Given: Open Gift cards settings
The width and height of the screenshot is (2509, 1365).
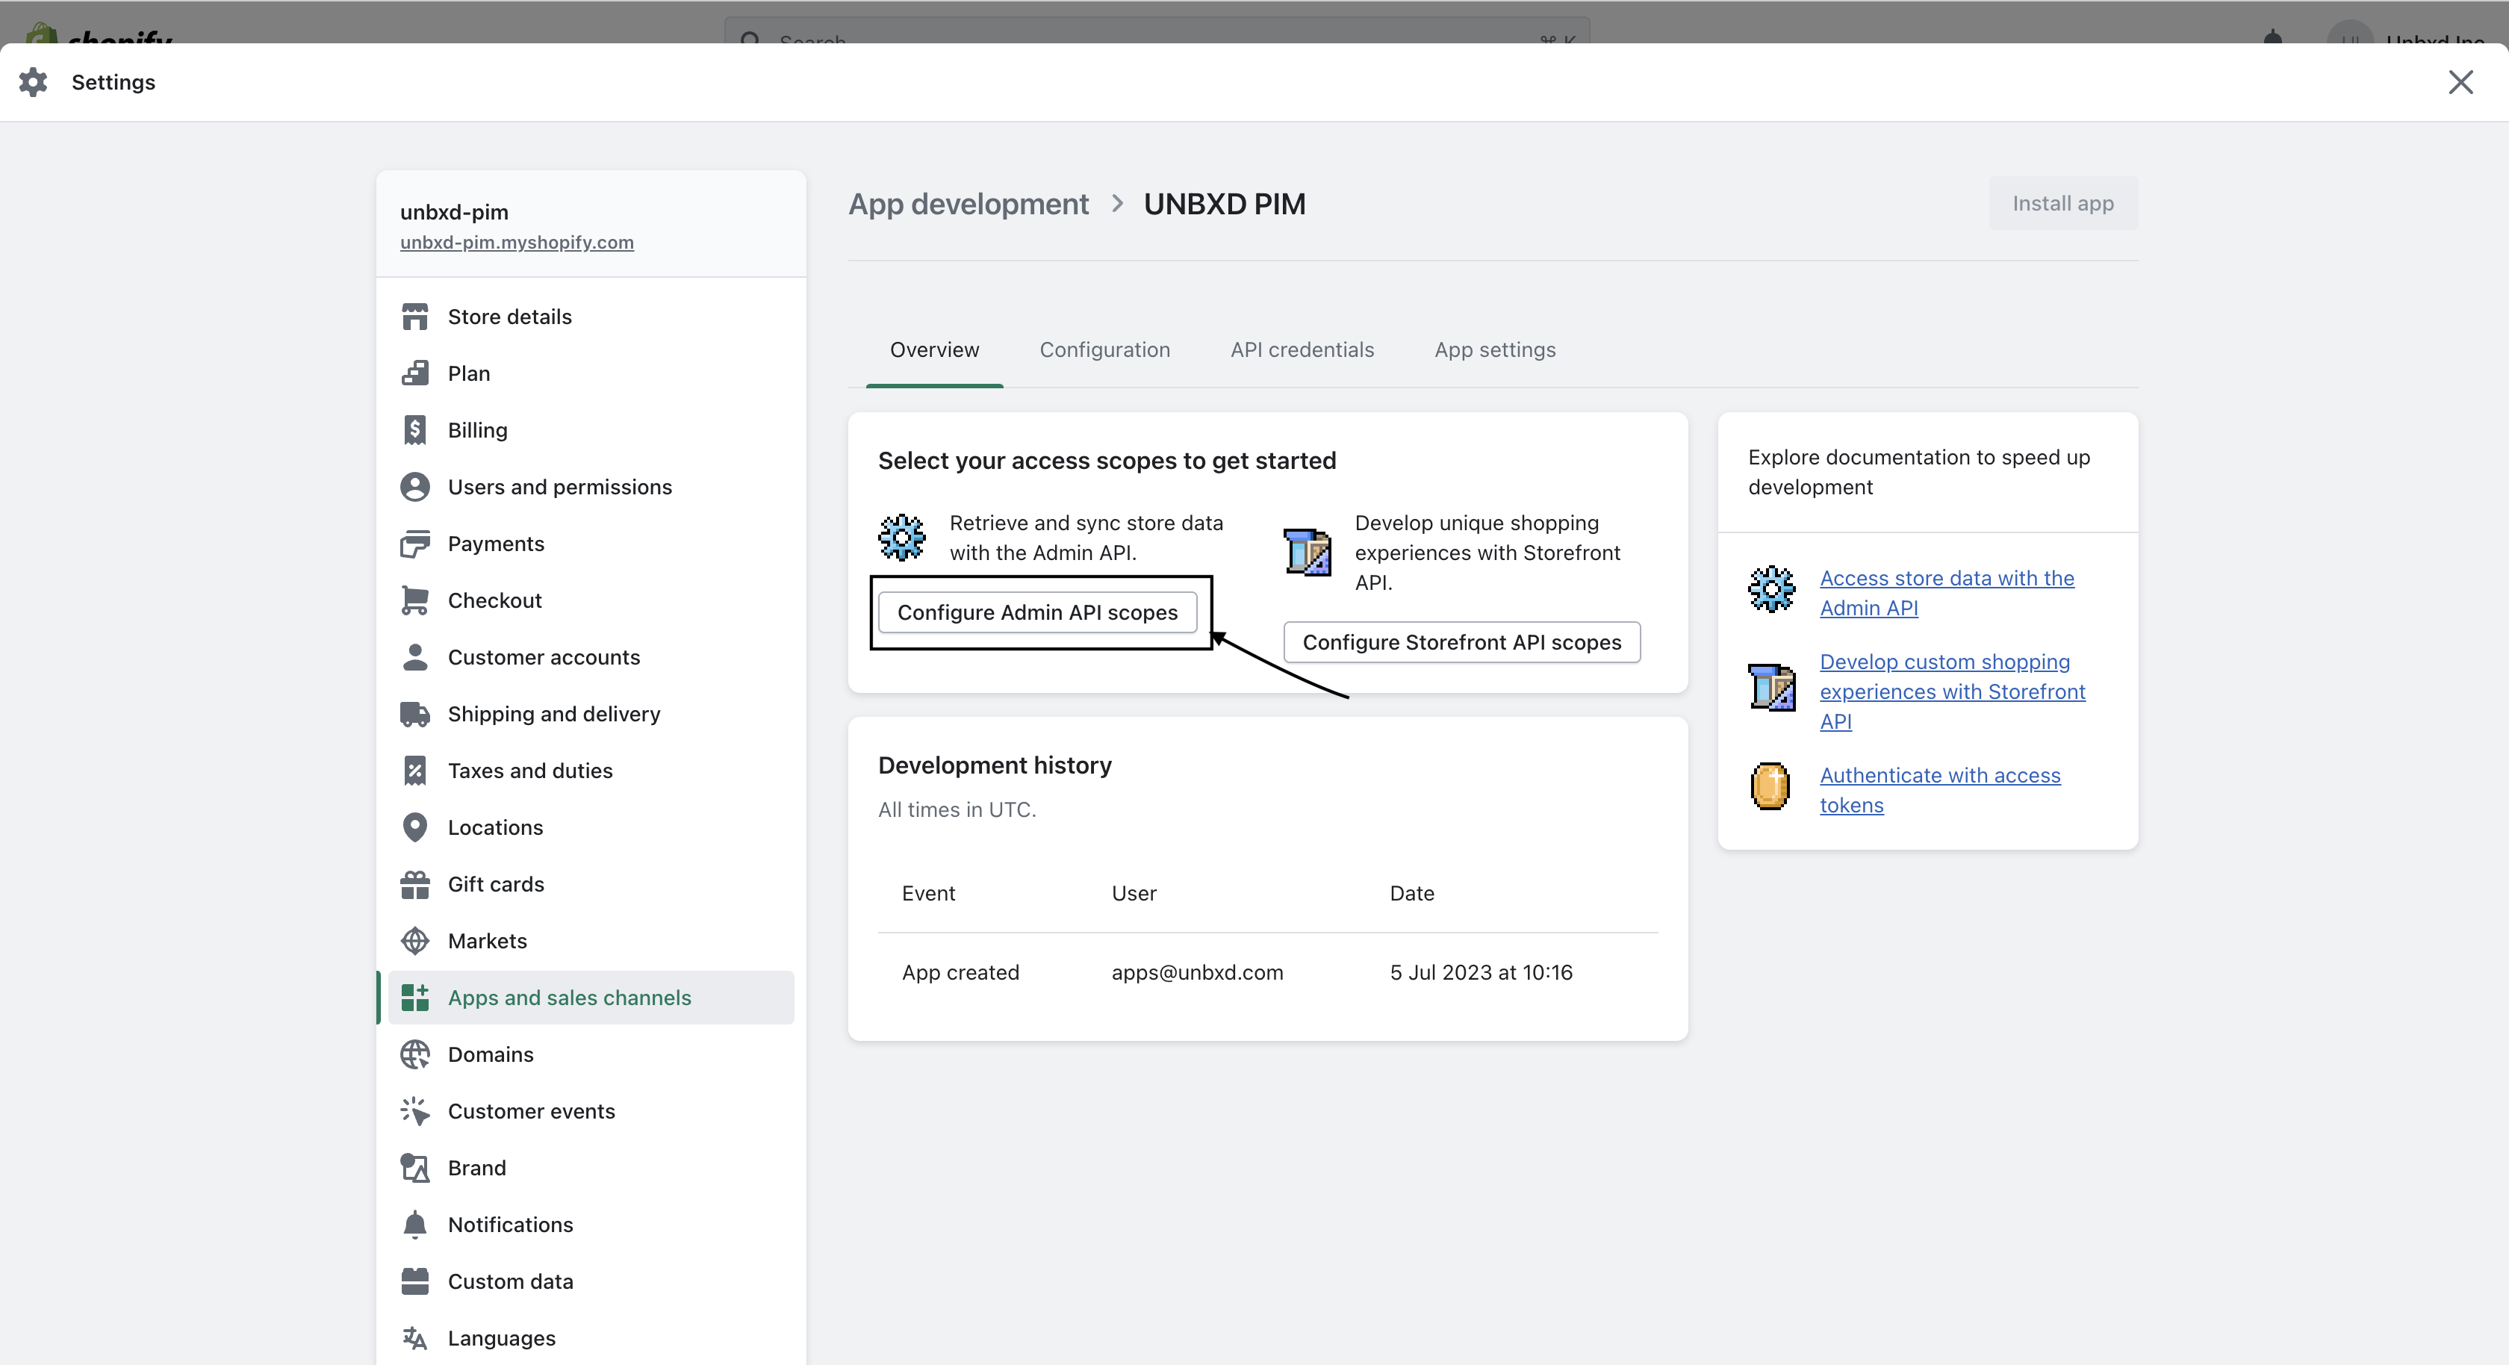Looking at the screenshot, I should (590, 883).
